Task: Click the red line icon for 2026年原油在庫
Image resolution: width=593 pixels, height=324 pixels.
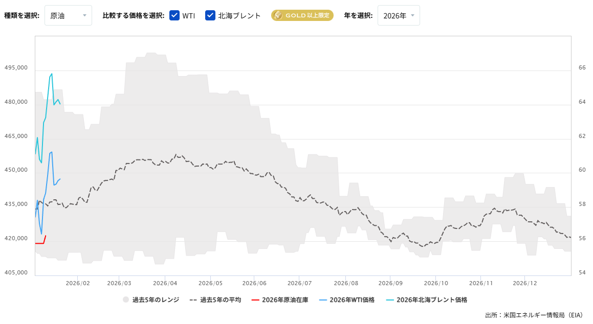Action: (x=255, y=300)
